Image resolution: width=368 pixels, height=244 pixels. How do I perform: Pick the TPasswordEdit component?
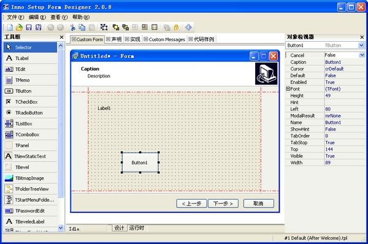pyautogui.click(x=30, y=211)
